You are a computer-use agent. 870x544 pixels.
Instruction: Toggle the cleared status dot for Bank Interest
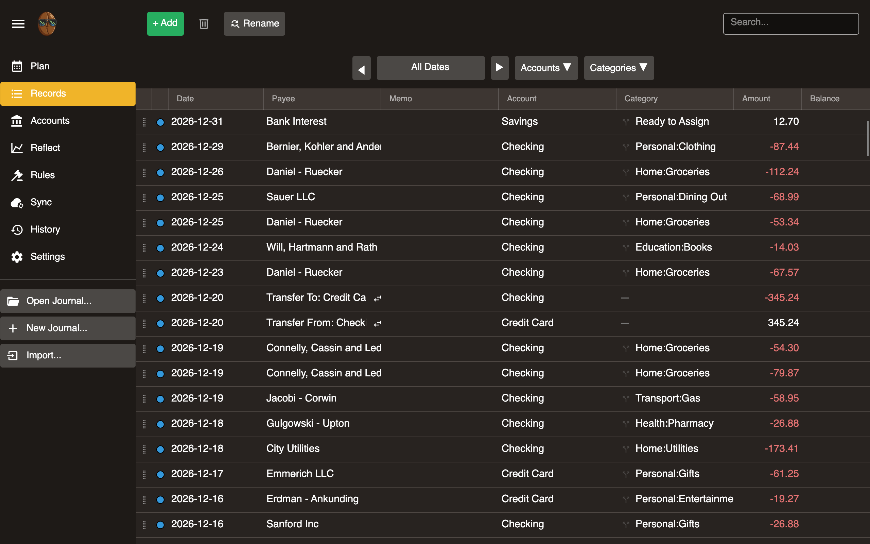point(160,122)
